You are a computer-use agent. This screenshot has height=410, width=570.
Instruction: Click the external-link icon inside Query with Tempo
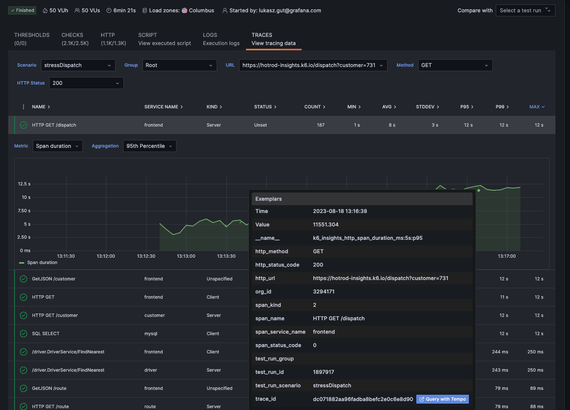click(421, 399)
